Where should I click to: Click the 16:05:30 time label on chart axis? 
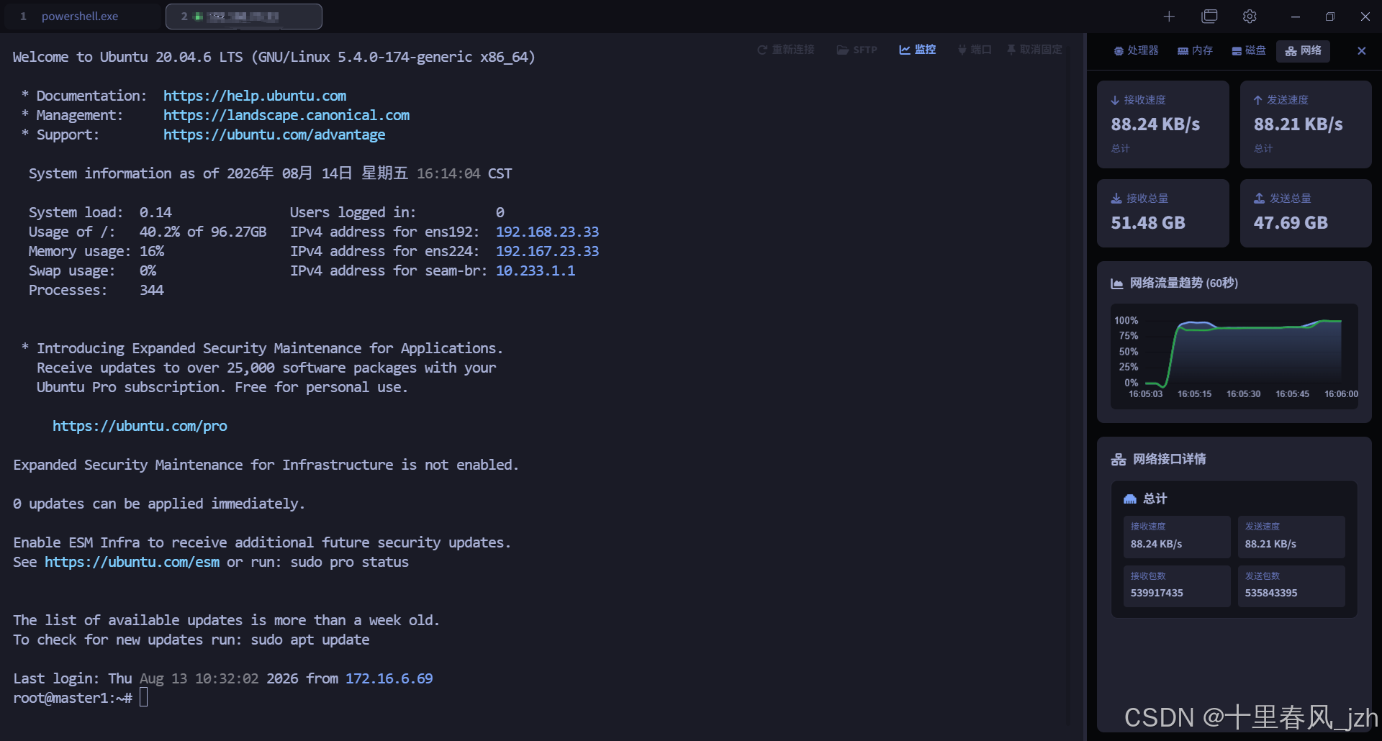pos(1244,394)
